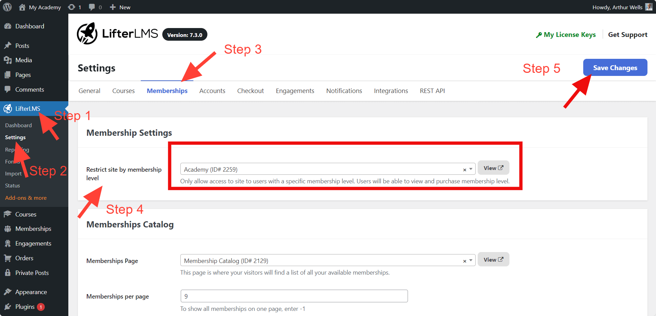Open the Get Support link
The width and height of the screenshot is (656, 316).
click(x=628, y=35)
